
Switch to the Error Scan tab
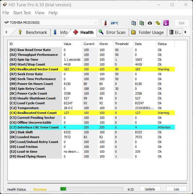pyautogui.click(x=112, y=32)
